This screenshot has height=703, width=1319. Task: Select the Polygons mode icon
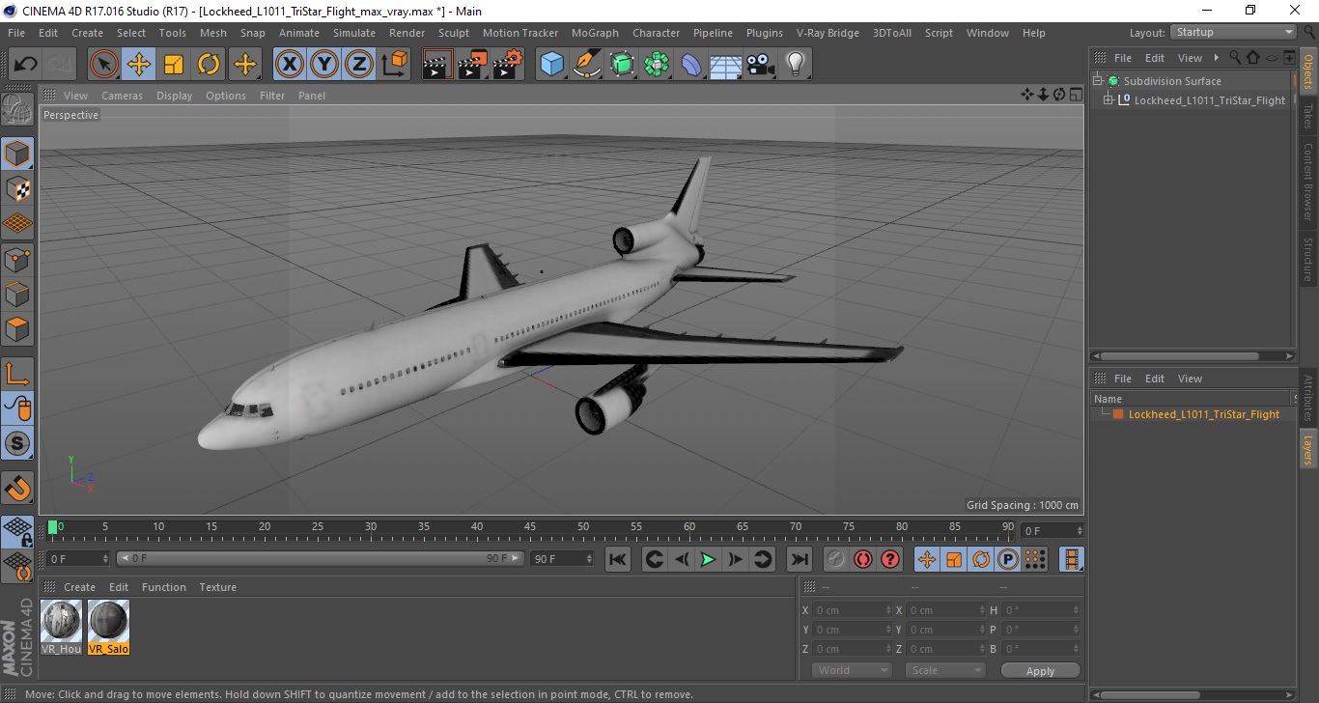[17, 328]
